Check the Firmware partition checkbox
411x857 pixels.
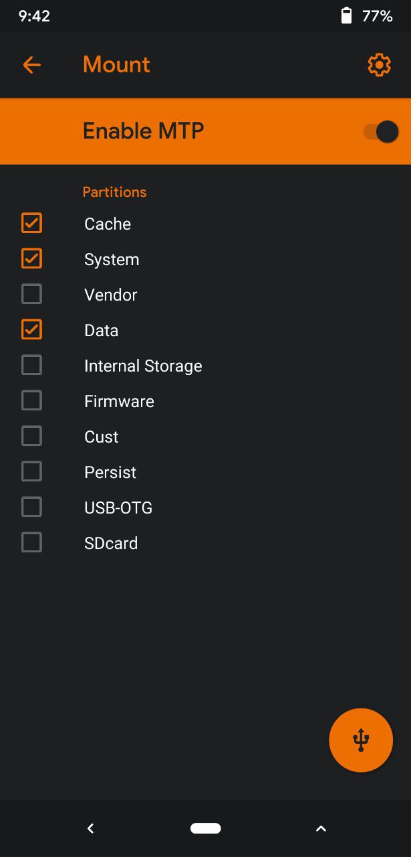click(31, 400)
